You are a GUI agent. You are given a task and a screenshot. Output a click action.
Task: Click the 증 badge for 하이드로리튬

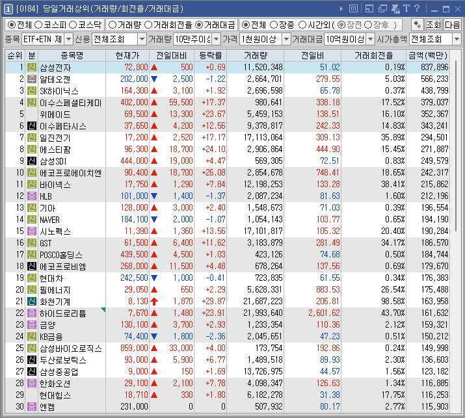(x=32, y=313)
